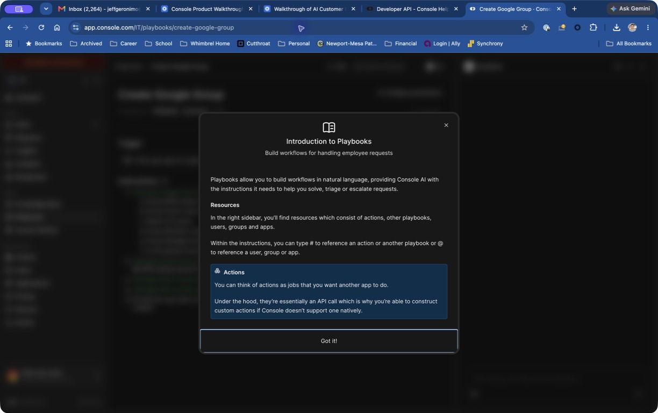Reload the current page
Viewport: 658px width, 413px height.
click(x=41, y=27)
